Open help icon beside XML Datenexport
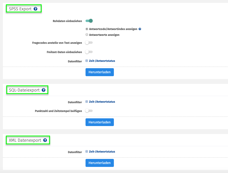 (x=45, y=140)
